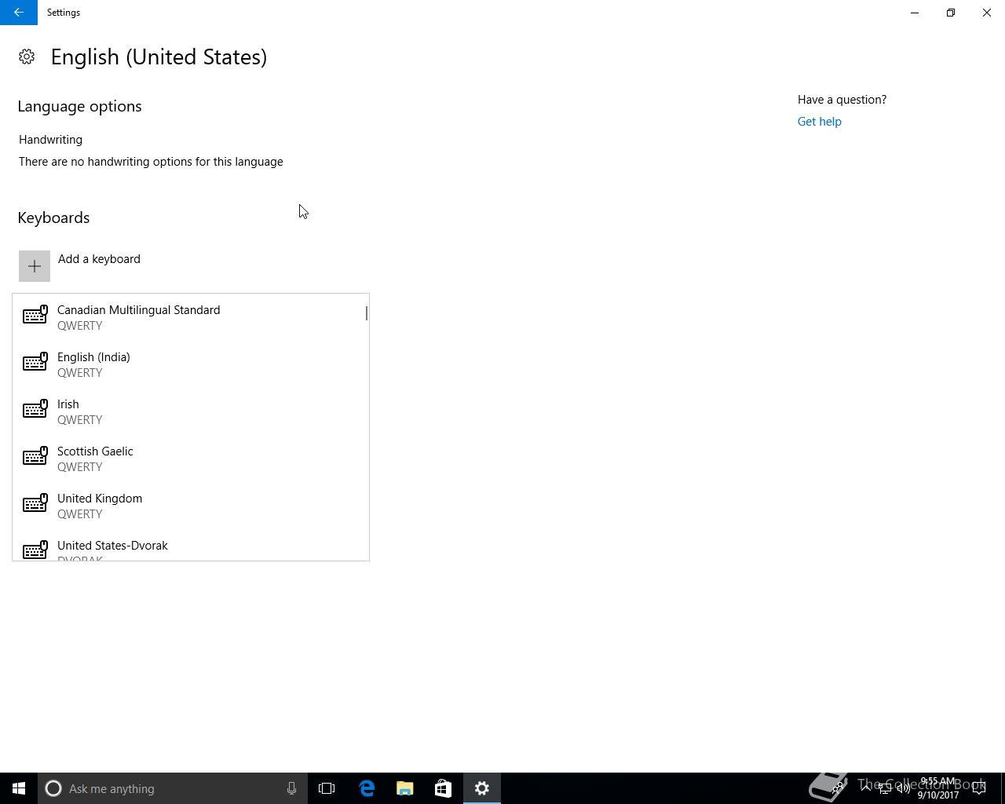Click the gear icon beside English (United States)
Screen dimensions: 1005x804
coord(27,57)
